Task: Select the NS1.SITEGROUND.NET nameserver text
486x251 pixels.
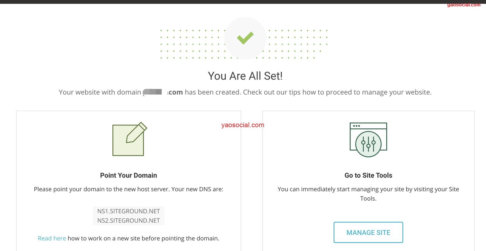Action: 128,211
